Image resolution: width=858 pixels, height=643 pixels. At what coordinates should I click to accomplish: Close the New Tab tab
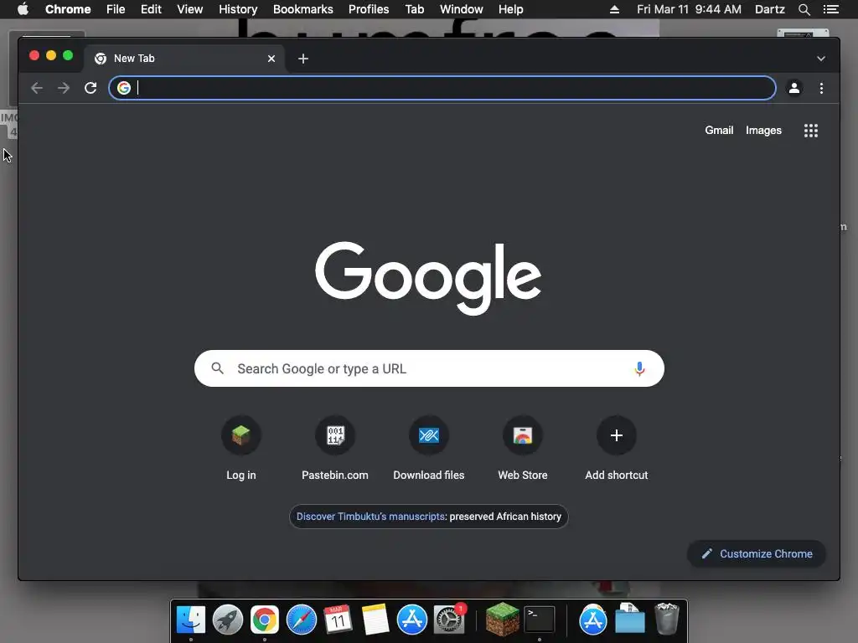pos(271,59)
